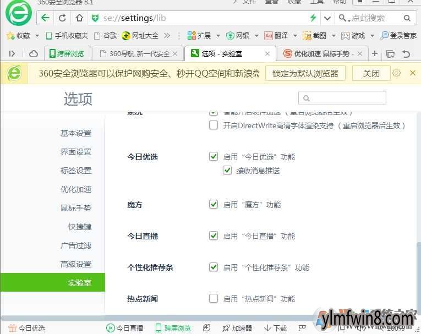Click 今日直播 in status bar
Screen dimensions: 421x334
pos(124,328)
